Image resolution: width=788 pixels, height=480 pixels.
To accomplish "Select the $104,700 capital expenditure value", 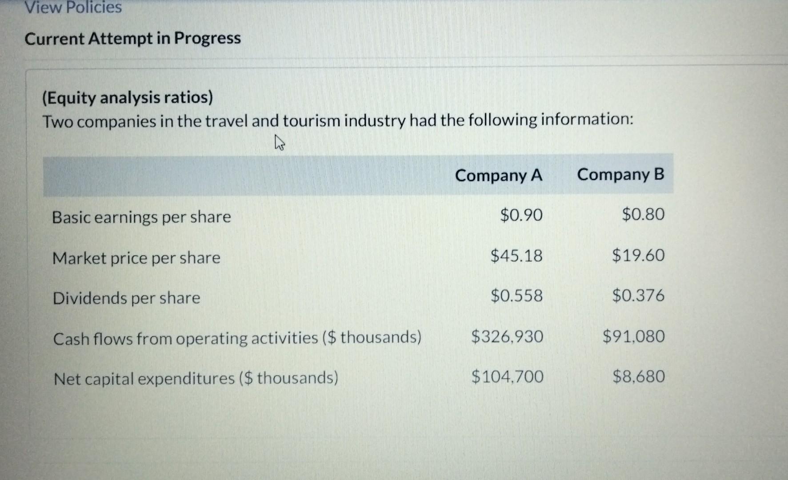I will pyautogui.click(x=507, y=377).
